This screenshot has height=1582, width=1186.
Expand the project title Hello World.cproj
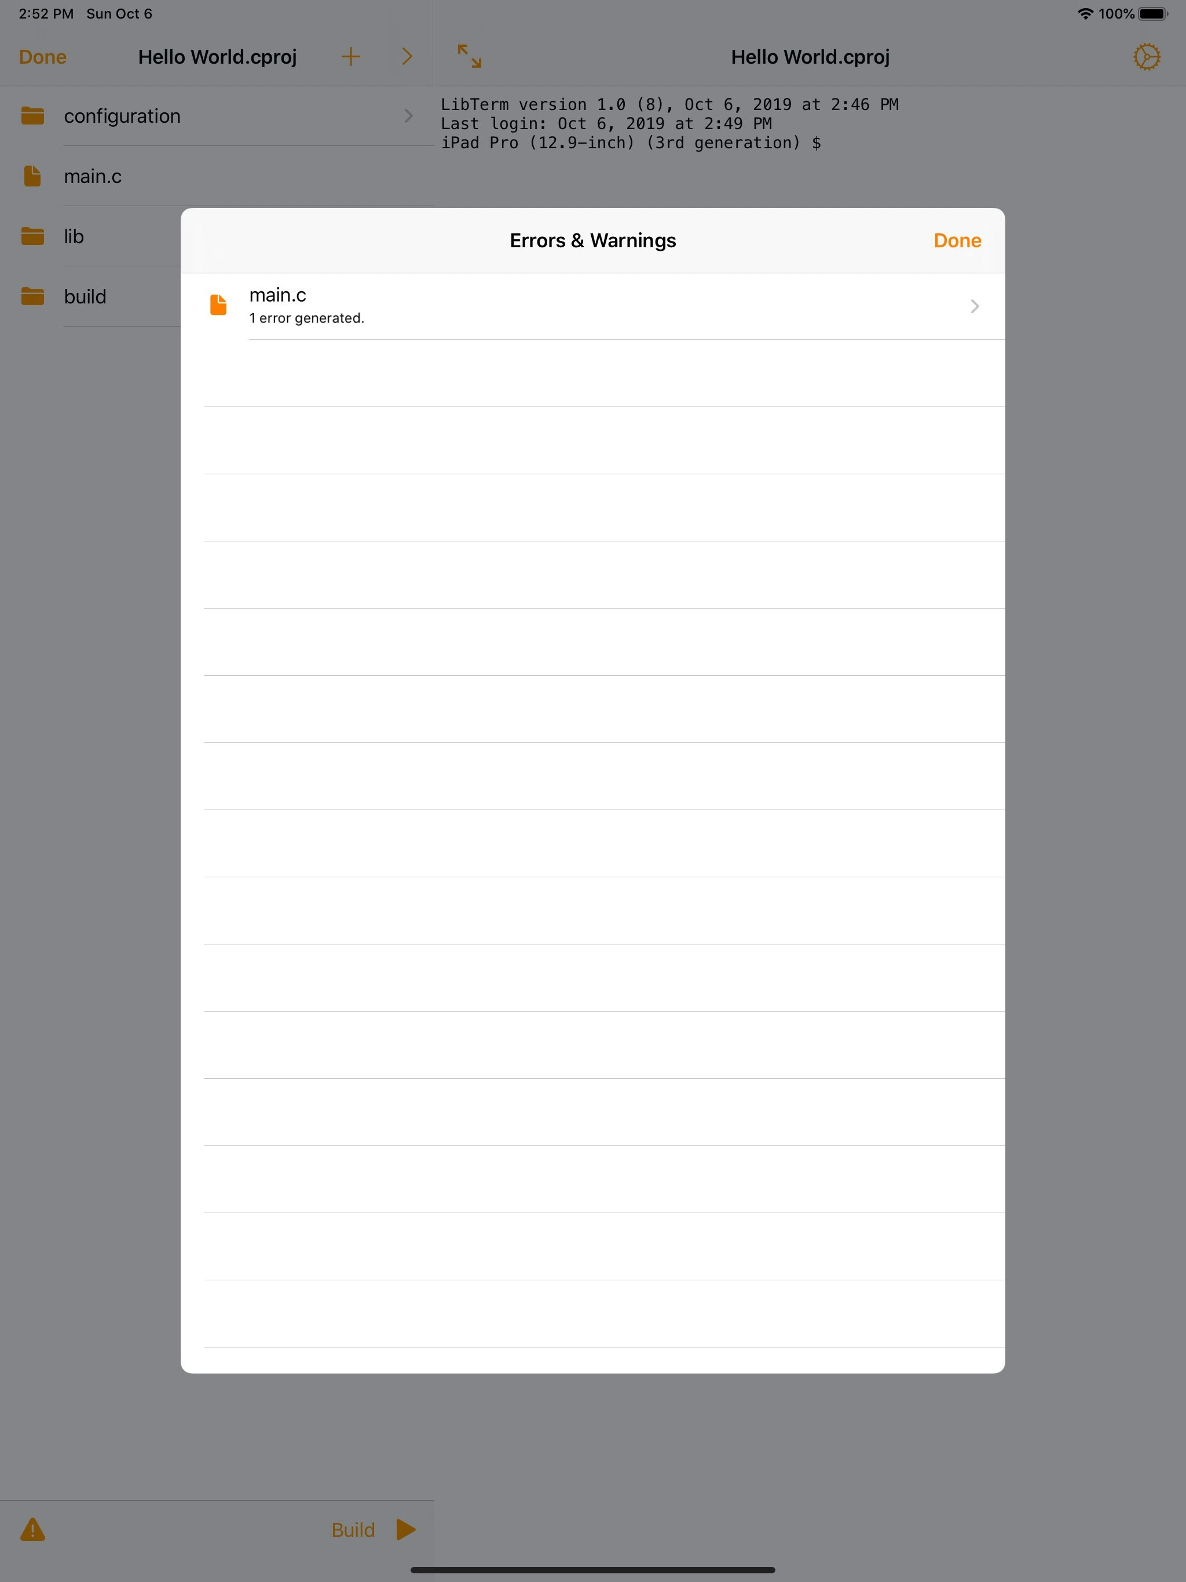tap(218, 57)
